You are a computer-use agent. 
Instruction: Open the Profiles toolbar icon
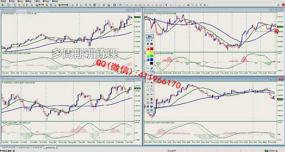tap(8, 5)
